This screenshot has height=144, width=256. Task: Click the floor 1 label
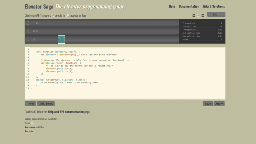pyautogui.click(x=28, y=31)
